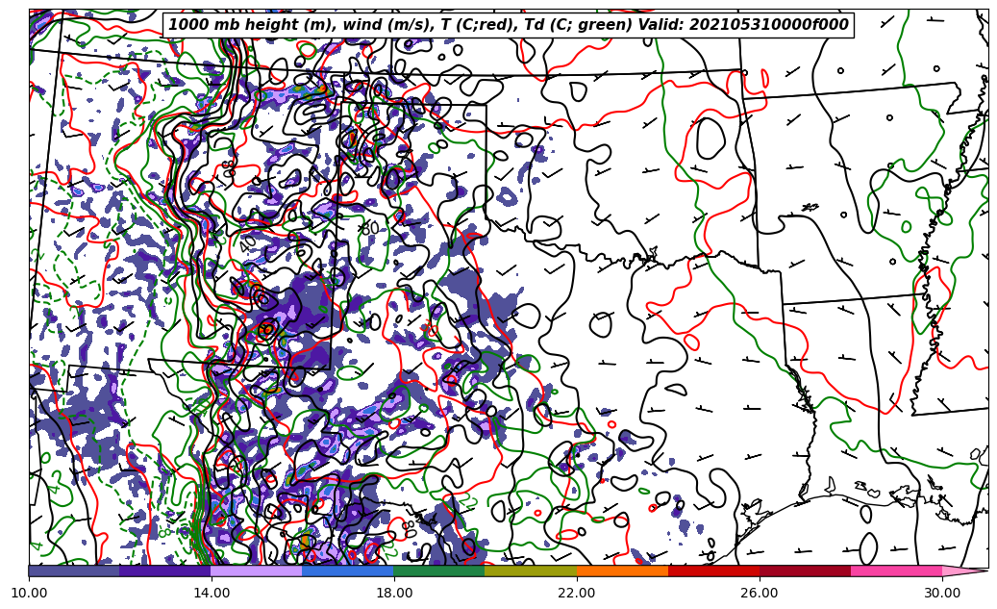Select the indigo 12–14 colorbar segment
This screenshot has width=997, height=609.
click(165, 571)
